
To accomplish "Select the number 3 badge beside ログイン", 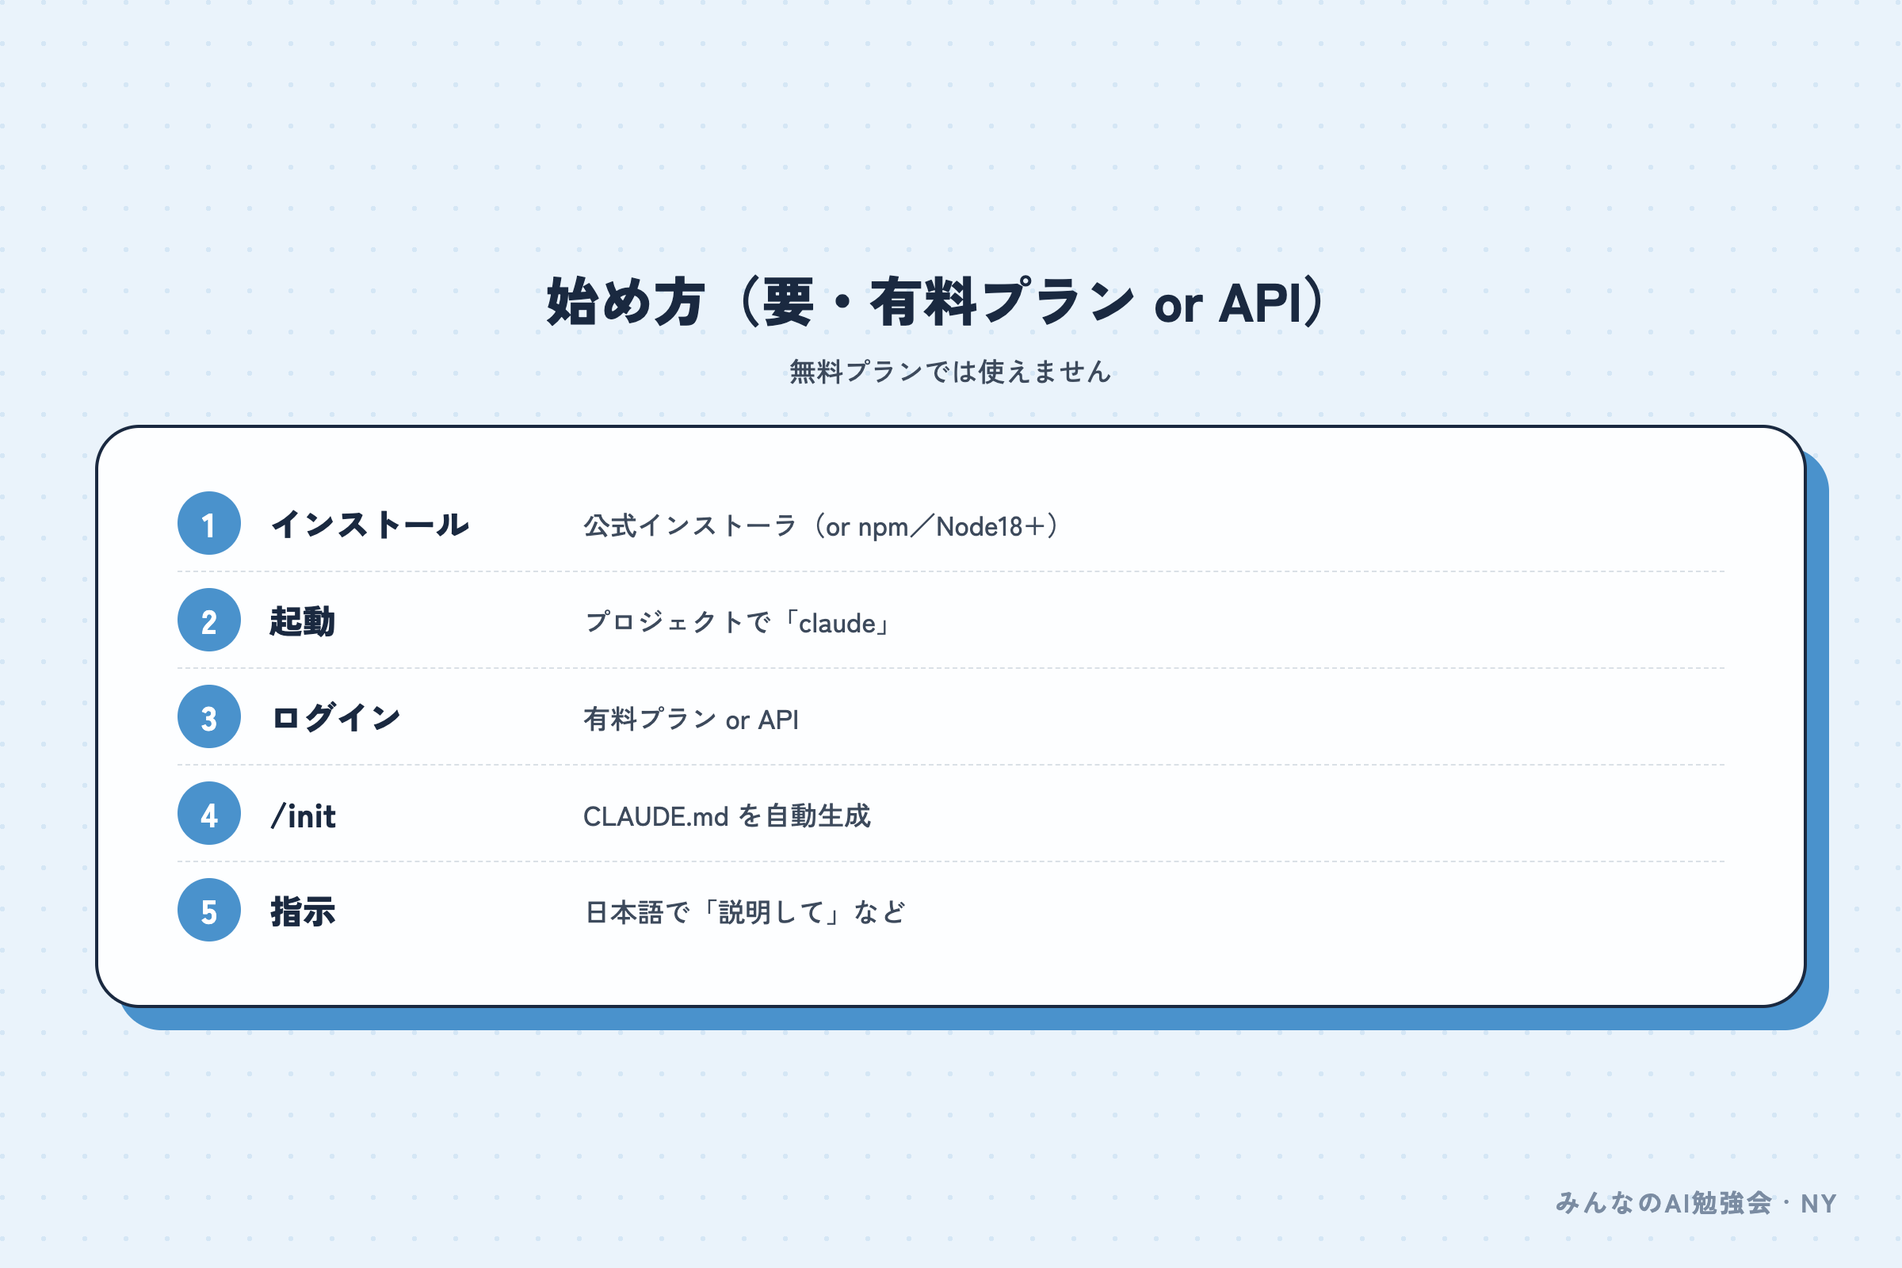I will [x=208, y=716].
